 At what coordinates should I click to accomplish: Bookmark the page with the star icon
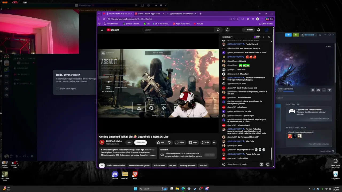coord(234,19)
